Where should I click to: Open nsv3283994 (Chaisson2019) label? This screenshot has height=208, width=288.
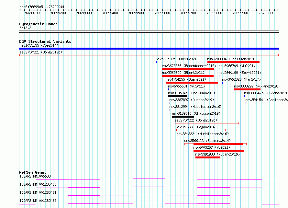pos(231,59)
